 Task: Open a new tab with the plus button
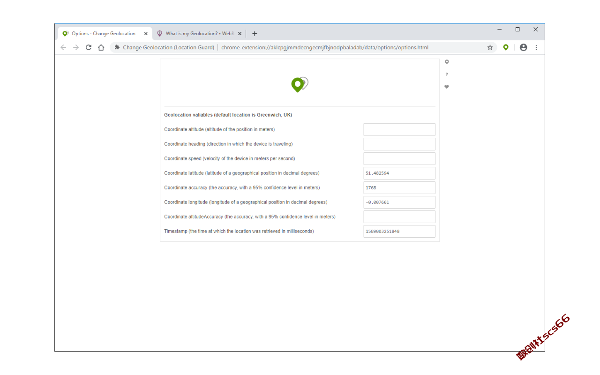(255, 34)
